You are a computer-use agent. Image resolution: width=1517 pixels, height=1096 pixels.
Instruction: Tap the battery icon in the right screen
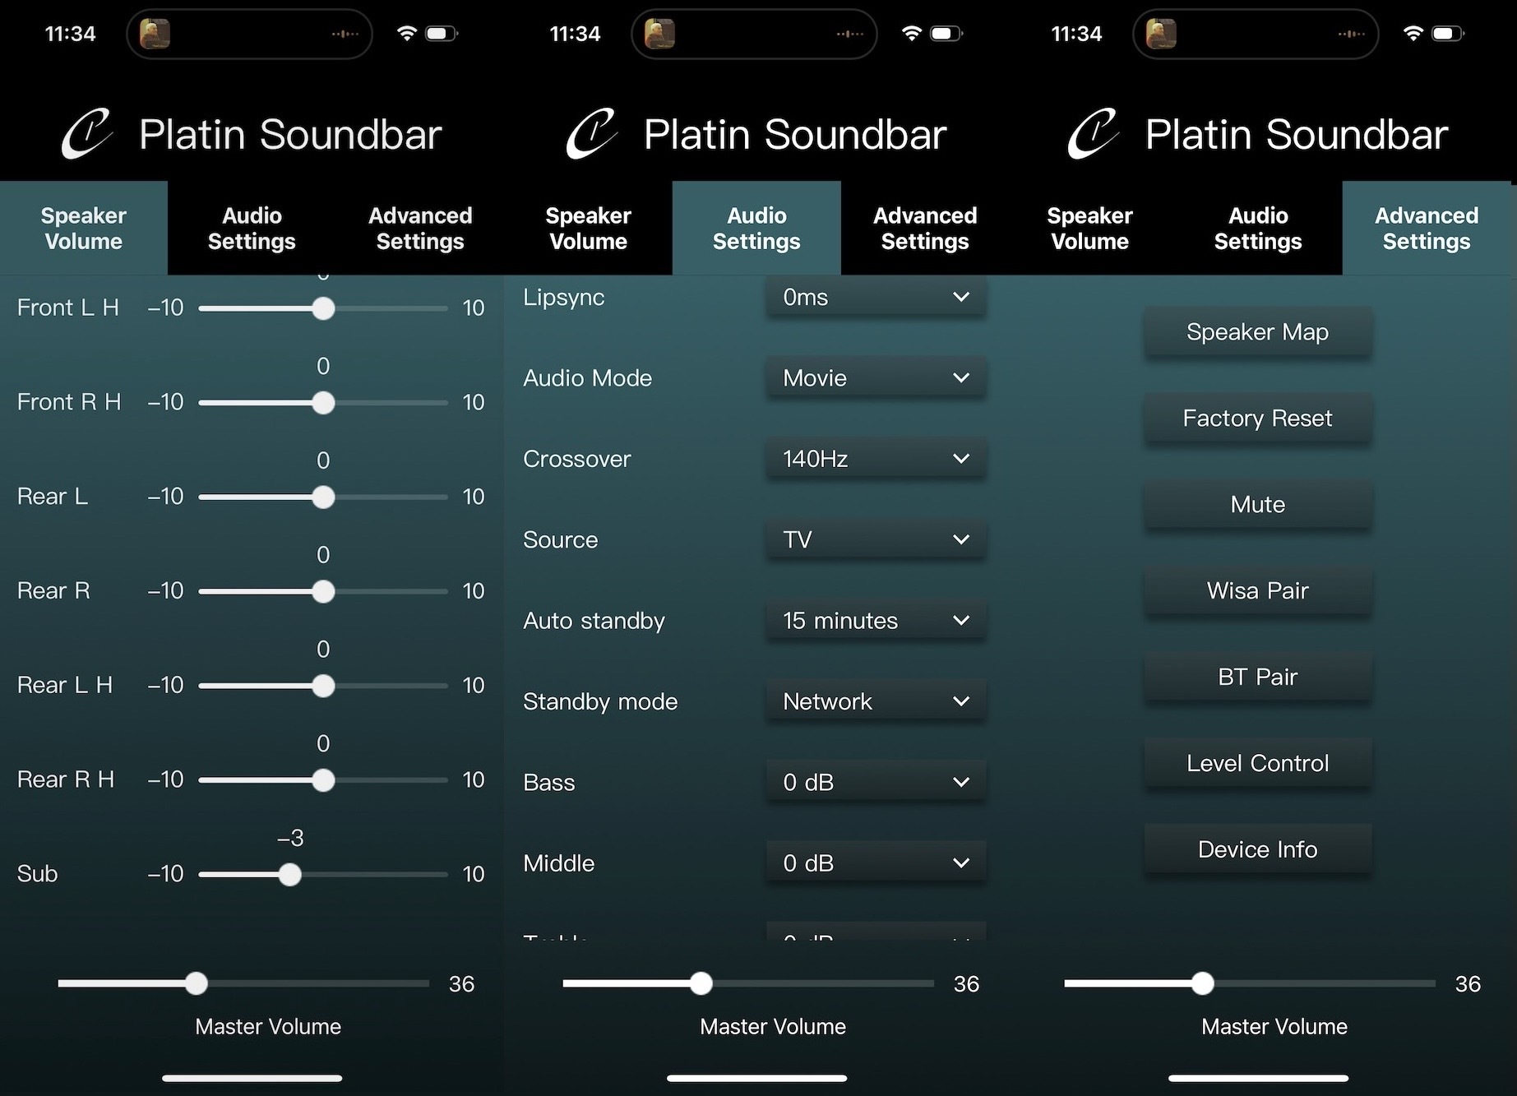[x=1448, y=34]
